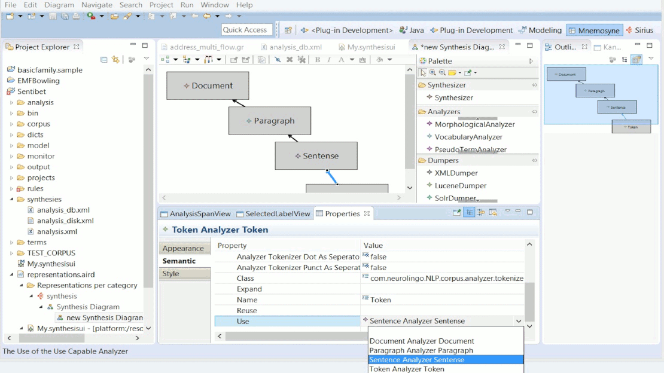Open the Use property dropdown arrow
Viewport: 664px width, 373px height.
click(518, 322)
